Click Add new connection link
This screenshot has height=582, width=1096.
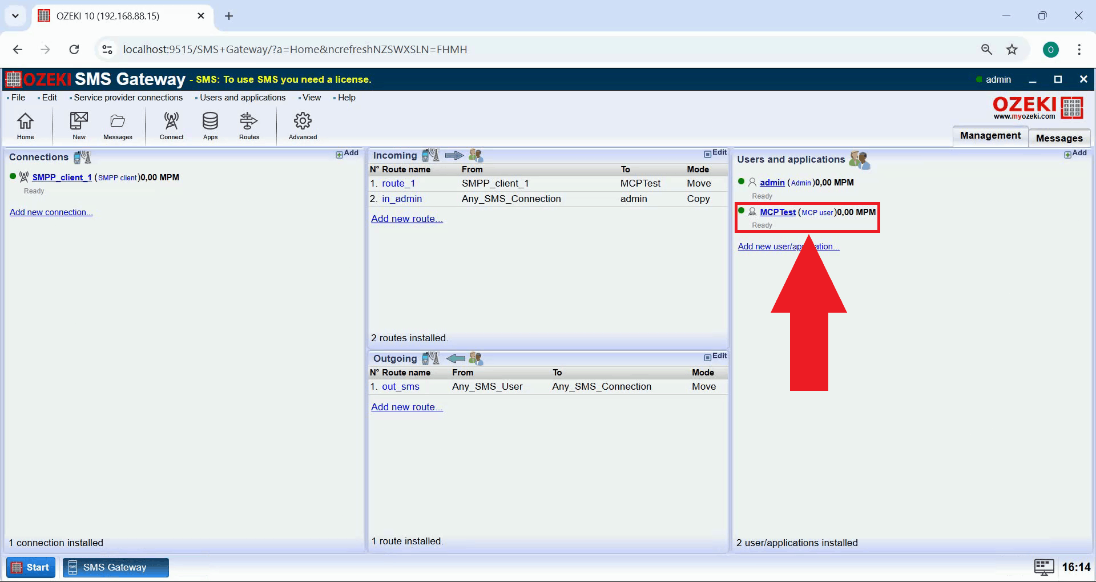coord(51,212)
